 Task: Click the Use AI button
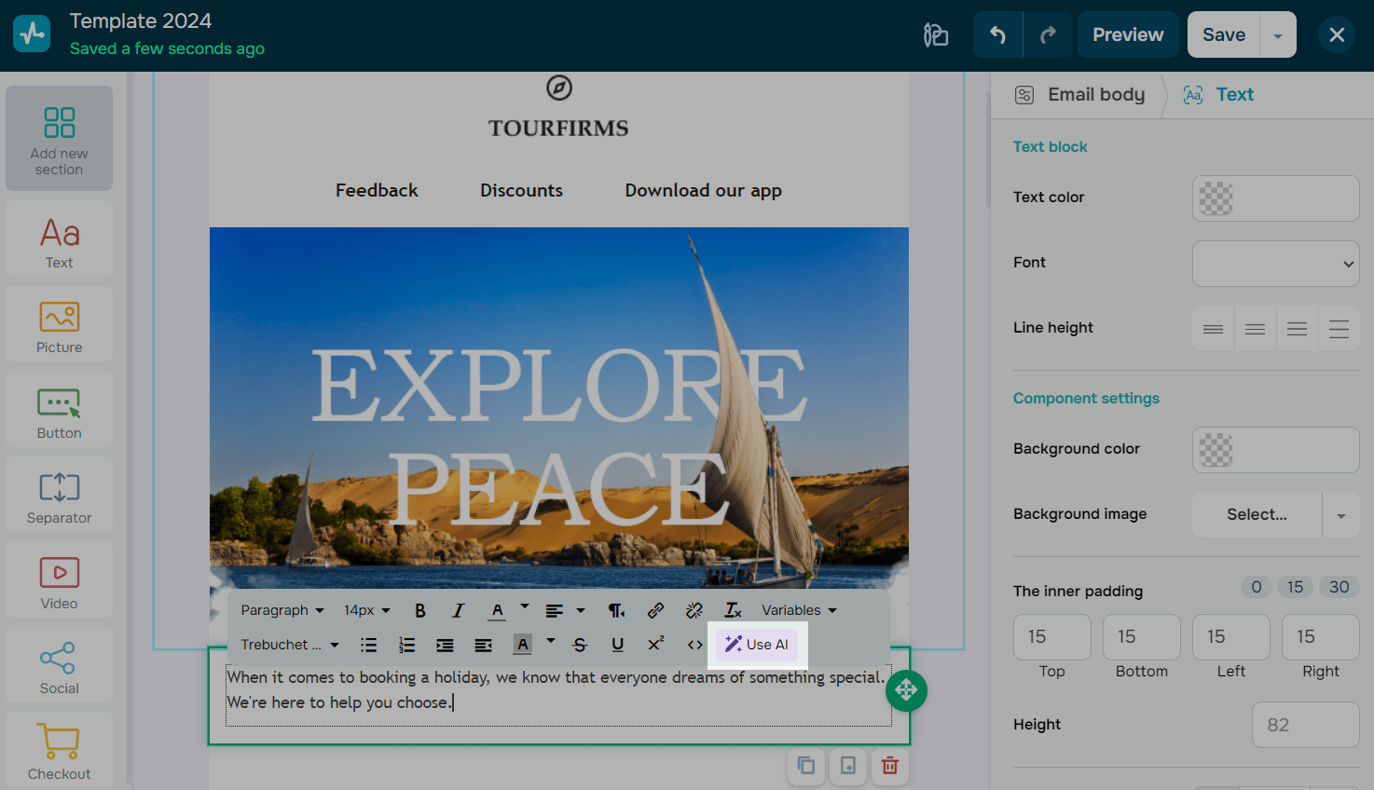point(757,645)
